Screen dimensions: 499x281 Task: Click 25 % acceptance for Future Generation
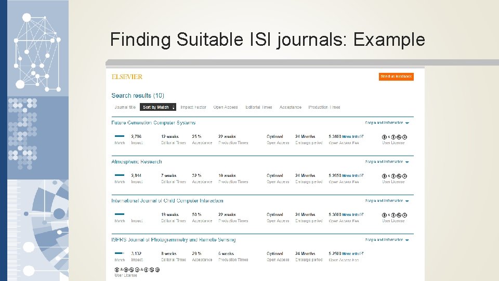coord(196,136)
